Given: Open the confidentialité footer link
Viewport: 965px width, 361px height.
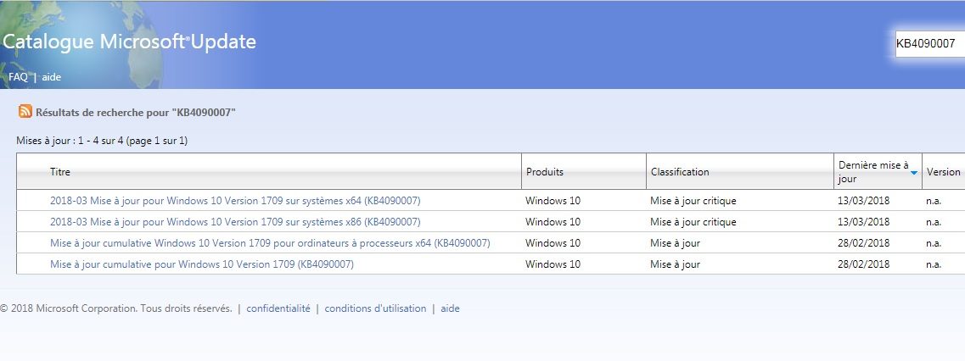Looking at the screenshot, I should coord(278,308).
